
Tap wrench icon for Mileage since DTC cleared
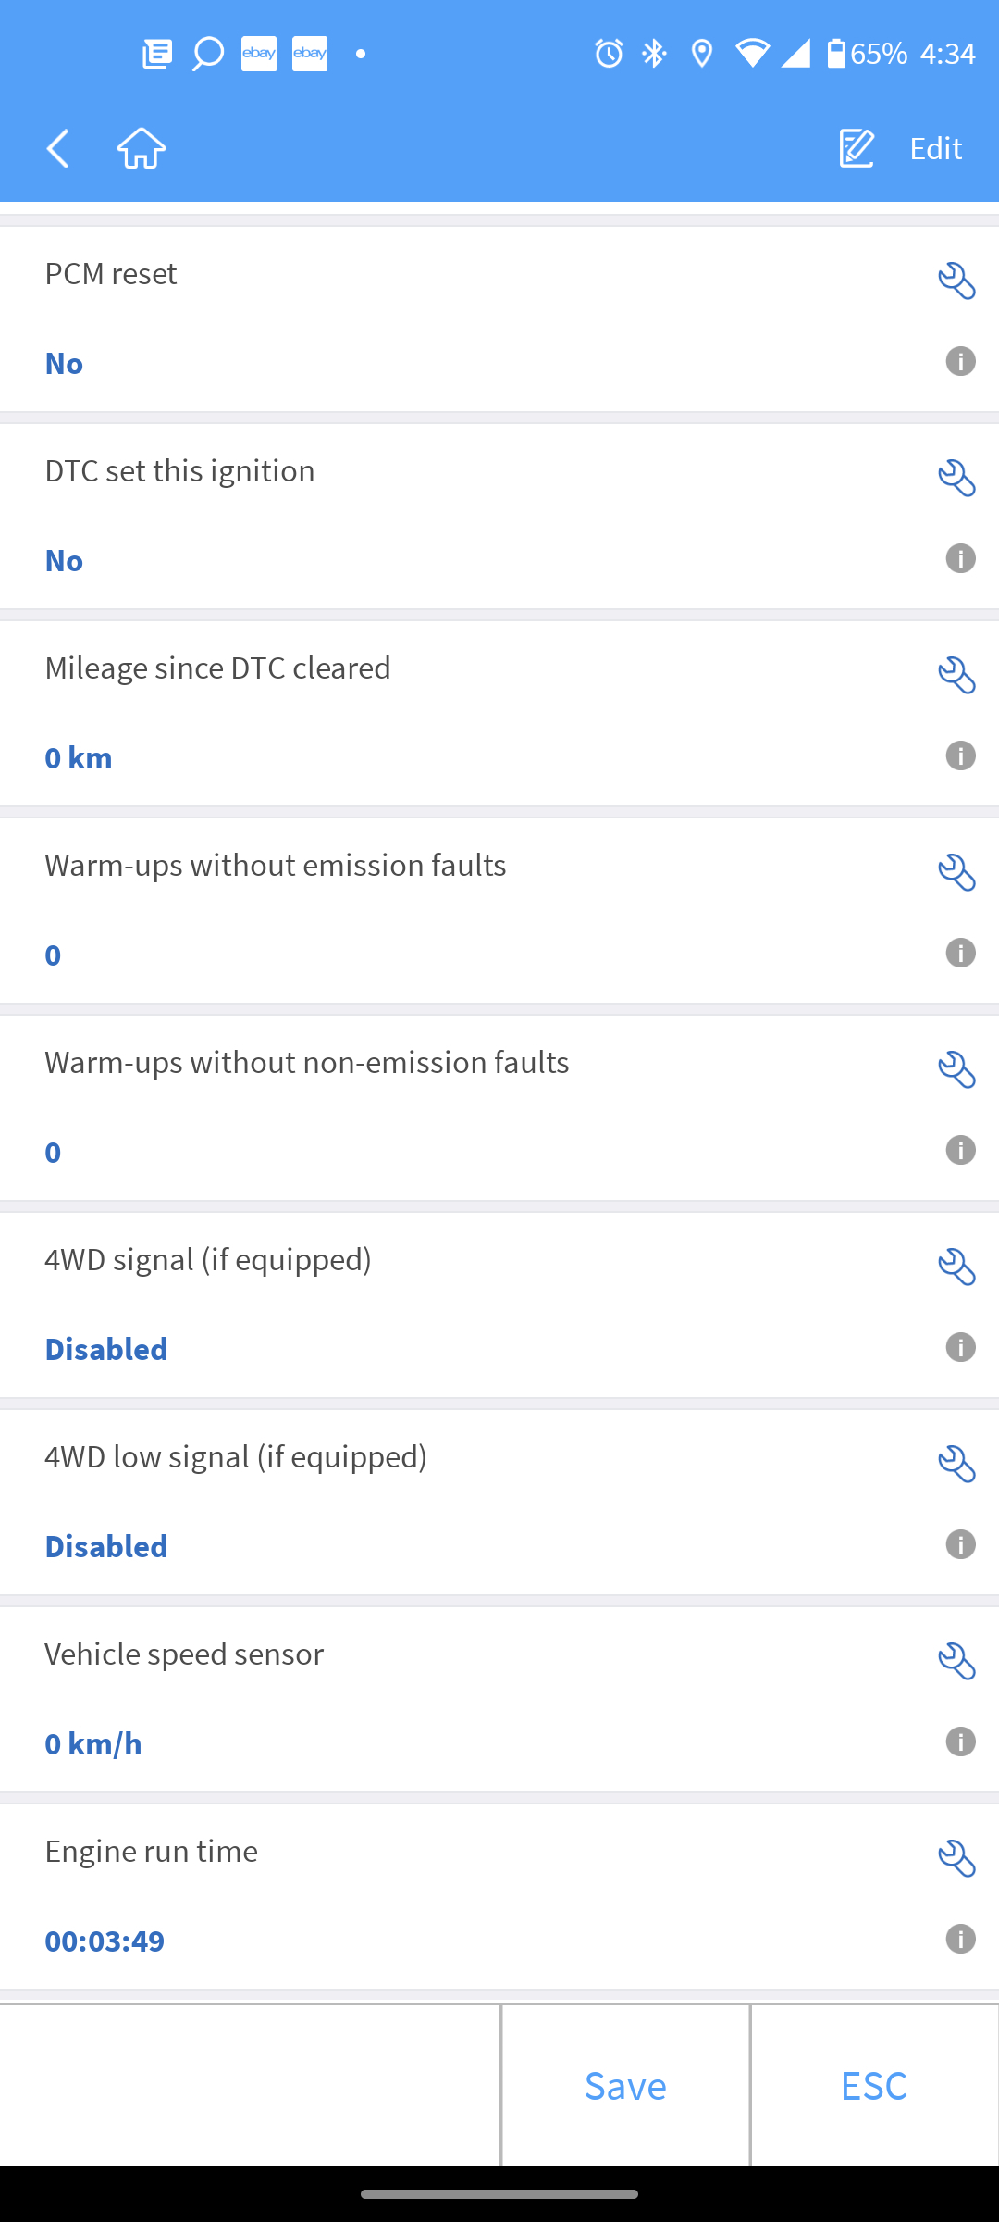[956, 675]
